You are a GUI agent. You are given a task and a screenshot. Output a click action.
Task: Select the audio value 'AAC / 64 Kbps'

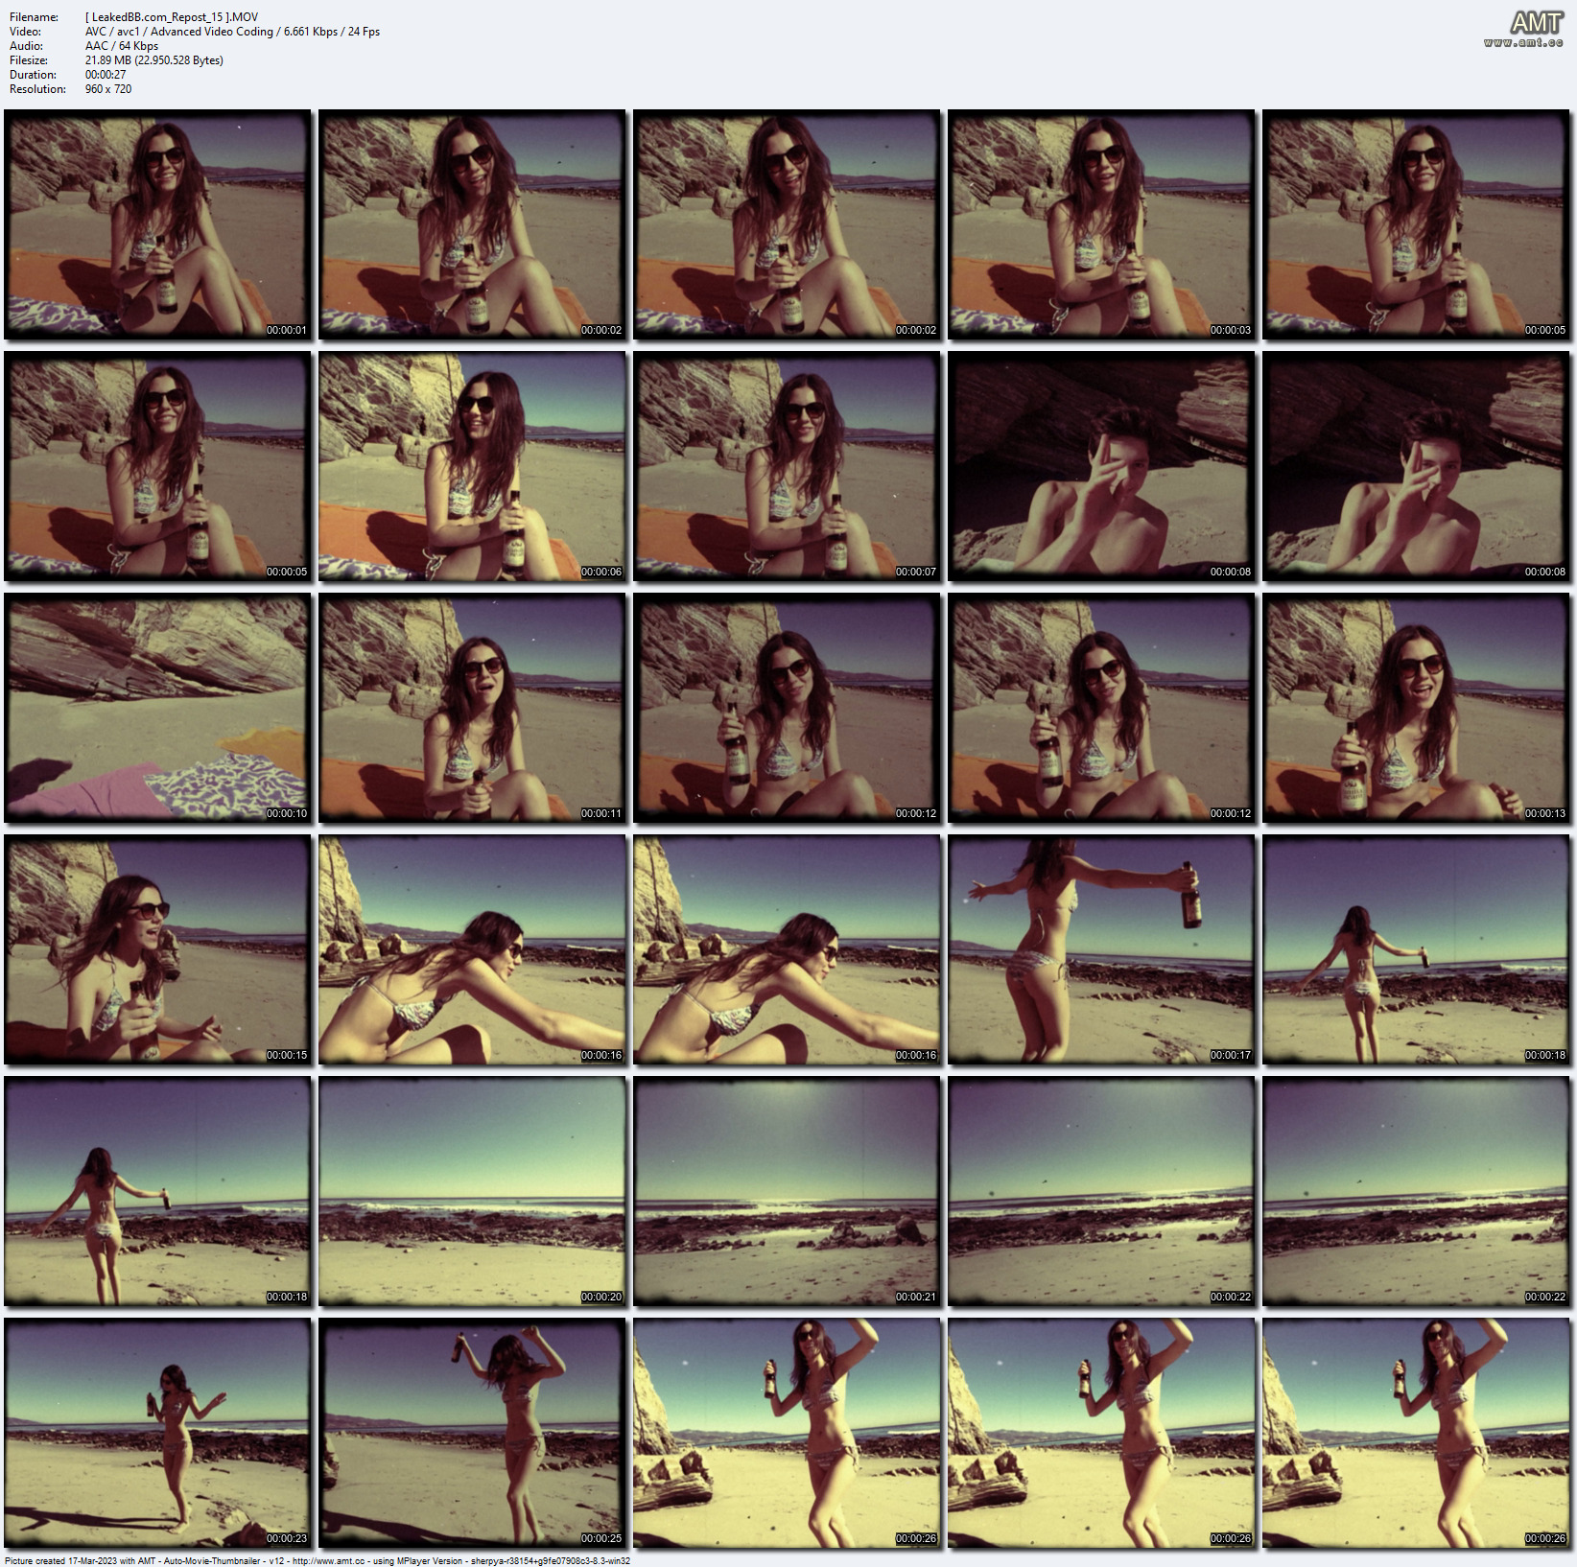pos(122,46)
